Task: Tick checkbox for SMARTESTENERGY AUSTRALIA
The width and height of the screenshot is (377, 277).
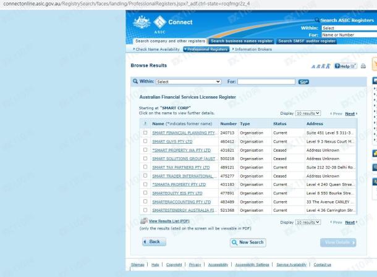Action: pos(145,210)
